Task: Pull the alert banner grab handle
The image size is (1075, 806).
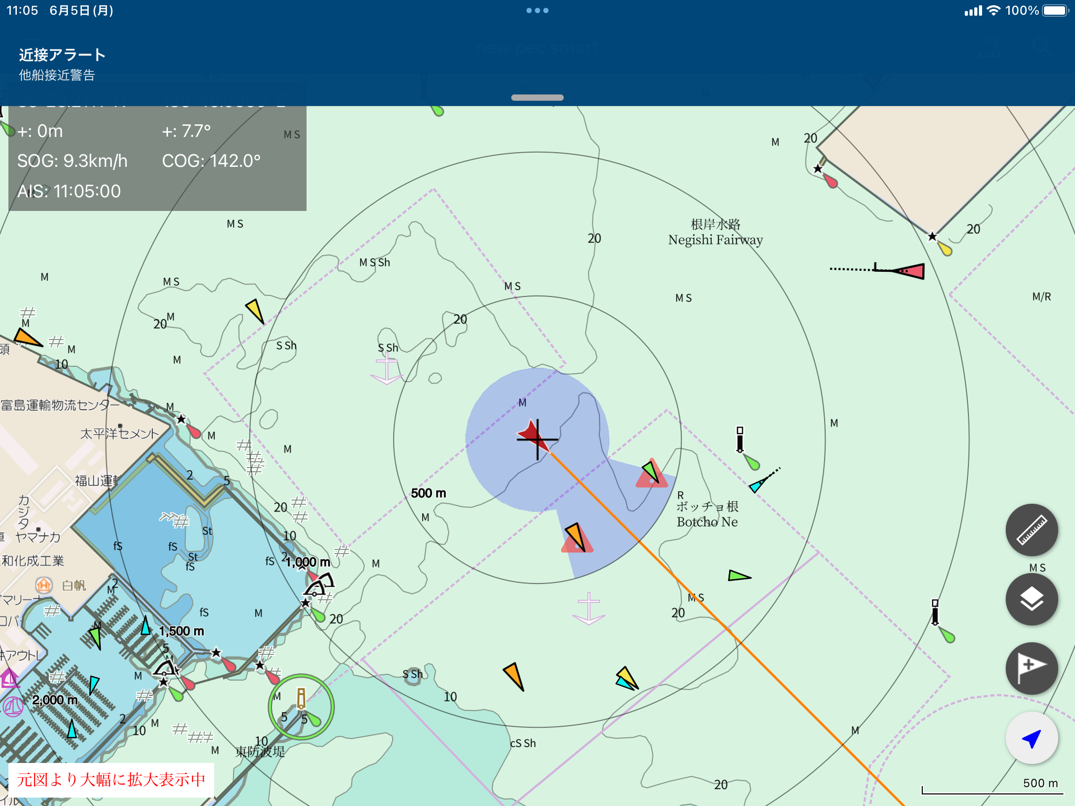Action: tap(537, 98)
